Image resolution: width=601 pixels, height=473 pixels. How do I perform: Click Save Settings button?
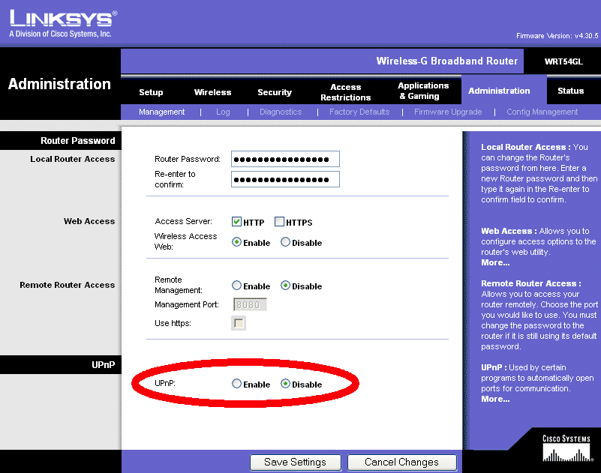pyautogui.click(x=295, y=463)
